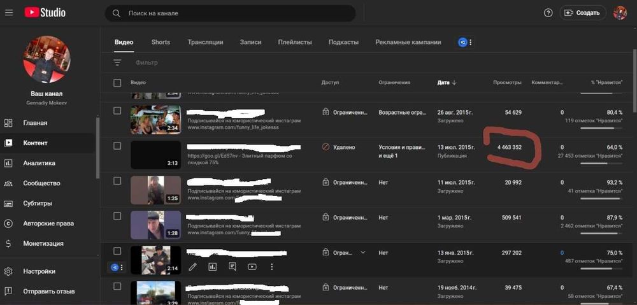Click the filter lines icon

(x=117, y=62)
